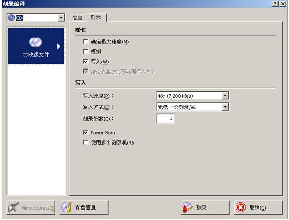The width and height of the screenshot is (289, 220).
Task: Click the Nero Express dog icon
Action: point(14,207)
